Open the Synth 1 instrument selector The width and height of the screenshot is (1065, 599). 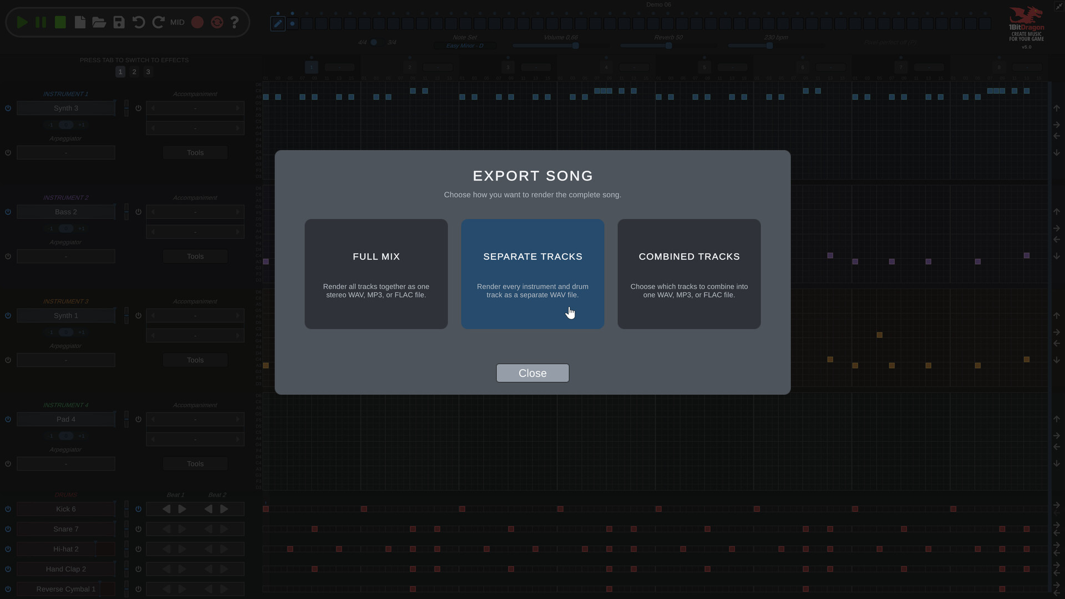tap(66, 315)
